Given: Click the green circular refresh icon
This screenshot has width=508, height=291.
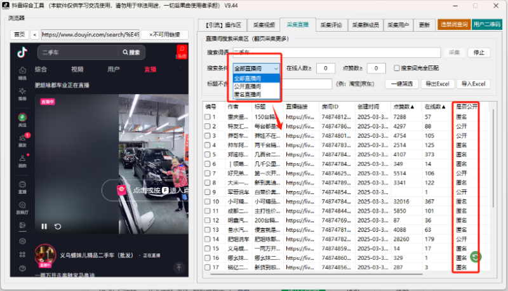Looking at the screenshot, I should coord(475,257).
